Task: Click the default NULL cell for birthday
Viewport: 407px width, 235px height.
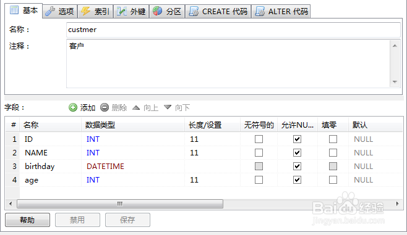Action: point(376,166)
